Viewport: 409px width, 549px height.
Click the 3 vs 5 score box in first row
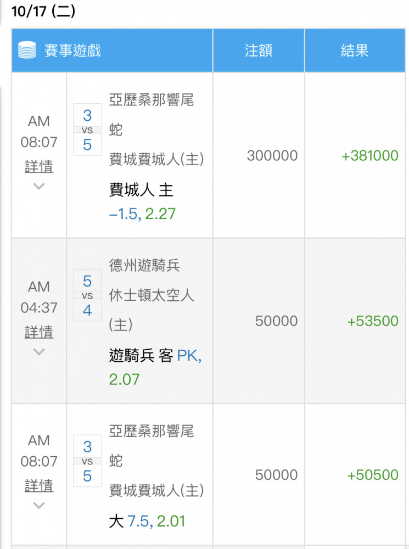[87, 130]
